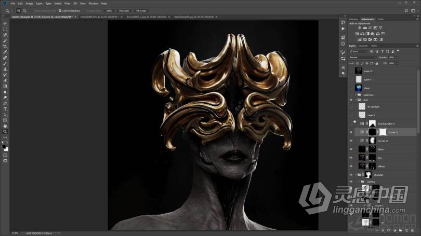421x236 pixels.
Task: Select the clone layer thumbnail
Action: point(359,88)
